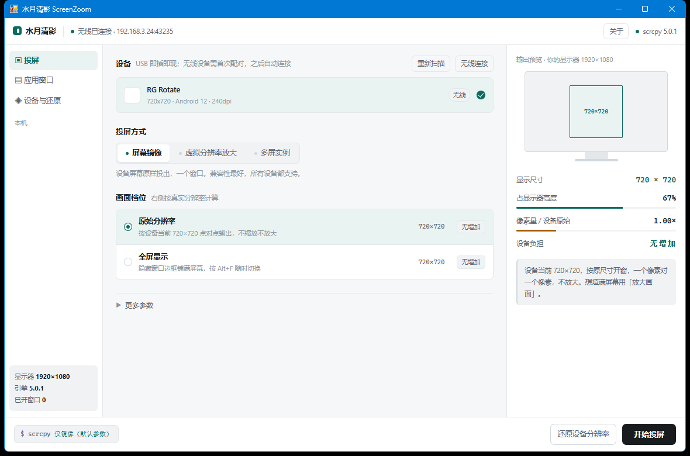This screenshot has height=456, width=690.
Task: Select the 多屏实例 casting mode
Action: click(272, 153)
